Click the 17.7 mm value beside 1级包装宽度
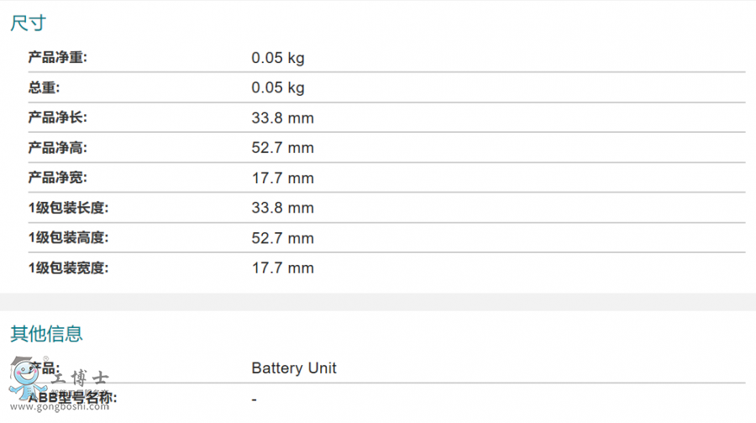The width and height of the screenshot is (756, 423). [282, 268]
